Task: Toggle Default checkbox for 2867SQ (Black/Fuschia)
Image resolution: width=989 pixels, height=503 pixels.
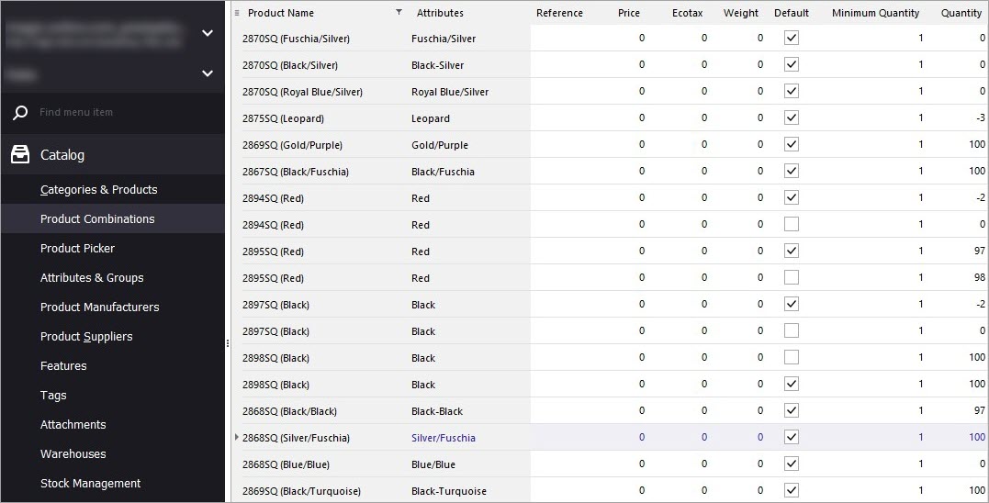Action: pyautogui.click(x=792, y=171)
